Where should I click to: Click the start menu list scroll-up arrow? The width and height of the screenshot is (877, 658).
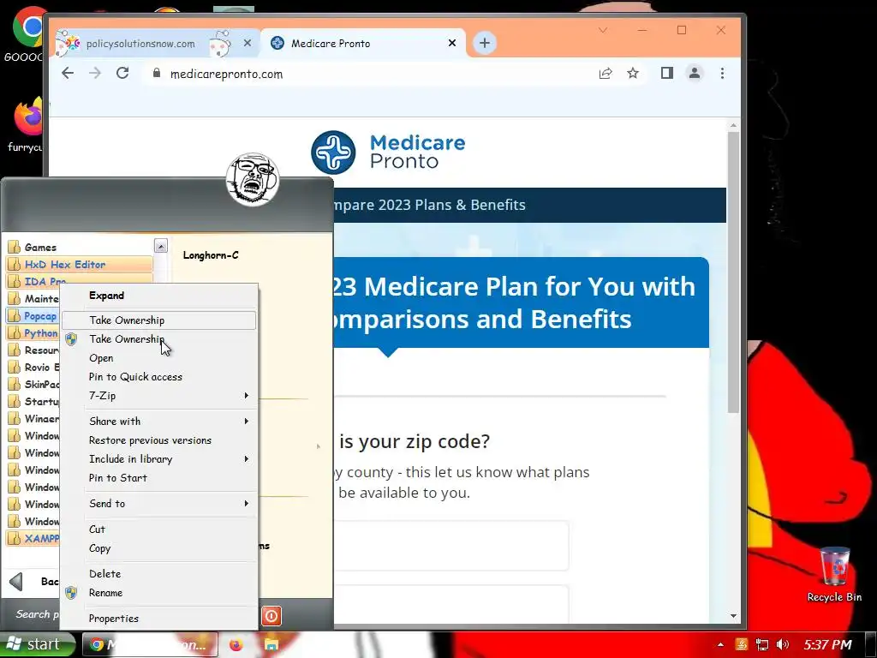(160, 246)
